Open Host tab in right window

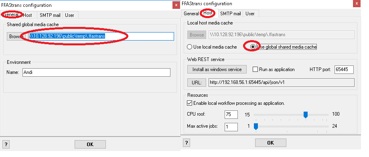[x=208, y=13]
